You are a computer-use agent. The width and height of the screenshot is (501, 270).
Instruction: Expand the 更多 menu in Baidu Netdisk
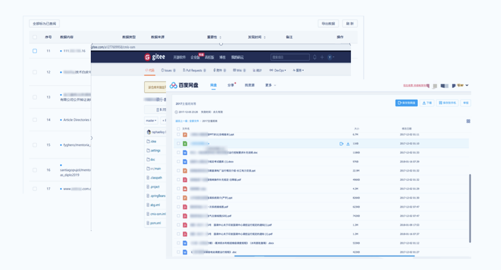click(x=270, y=85)
